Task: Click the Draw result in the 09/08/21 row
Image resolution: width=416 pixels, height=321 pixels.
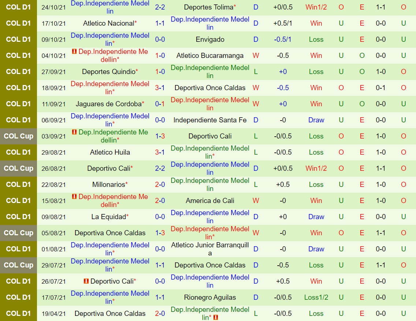Action: 316,217
